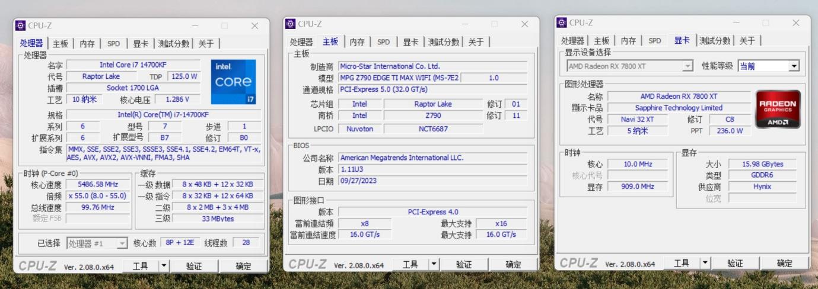
Task: Click the 确定 button in the middle CPU-Z window
Action: click(x=513, y=264)
